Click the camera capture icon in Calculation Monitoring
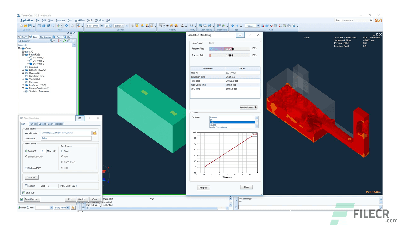 (x=240, y=35)
